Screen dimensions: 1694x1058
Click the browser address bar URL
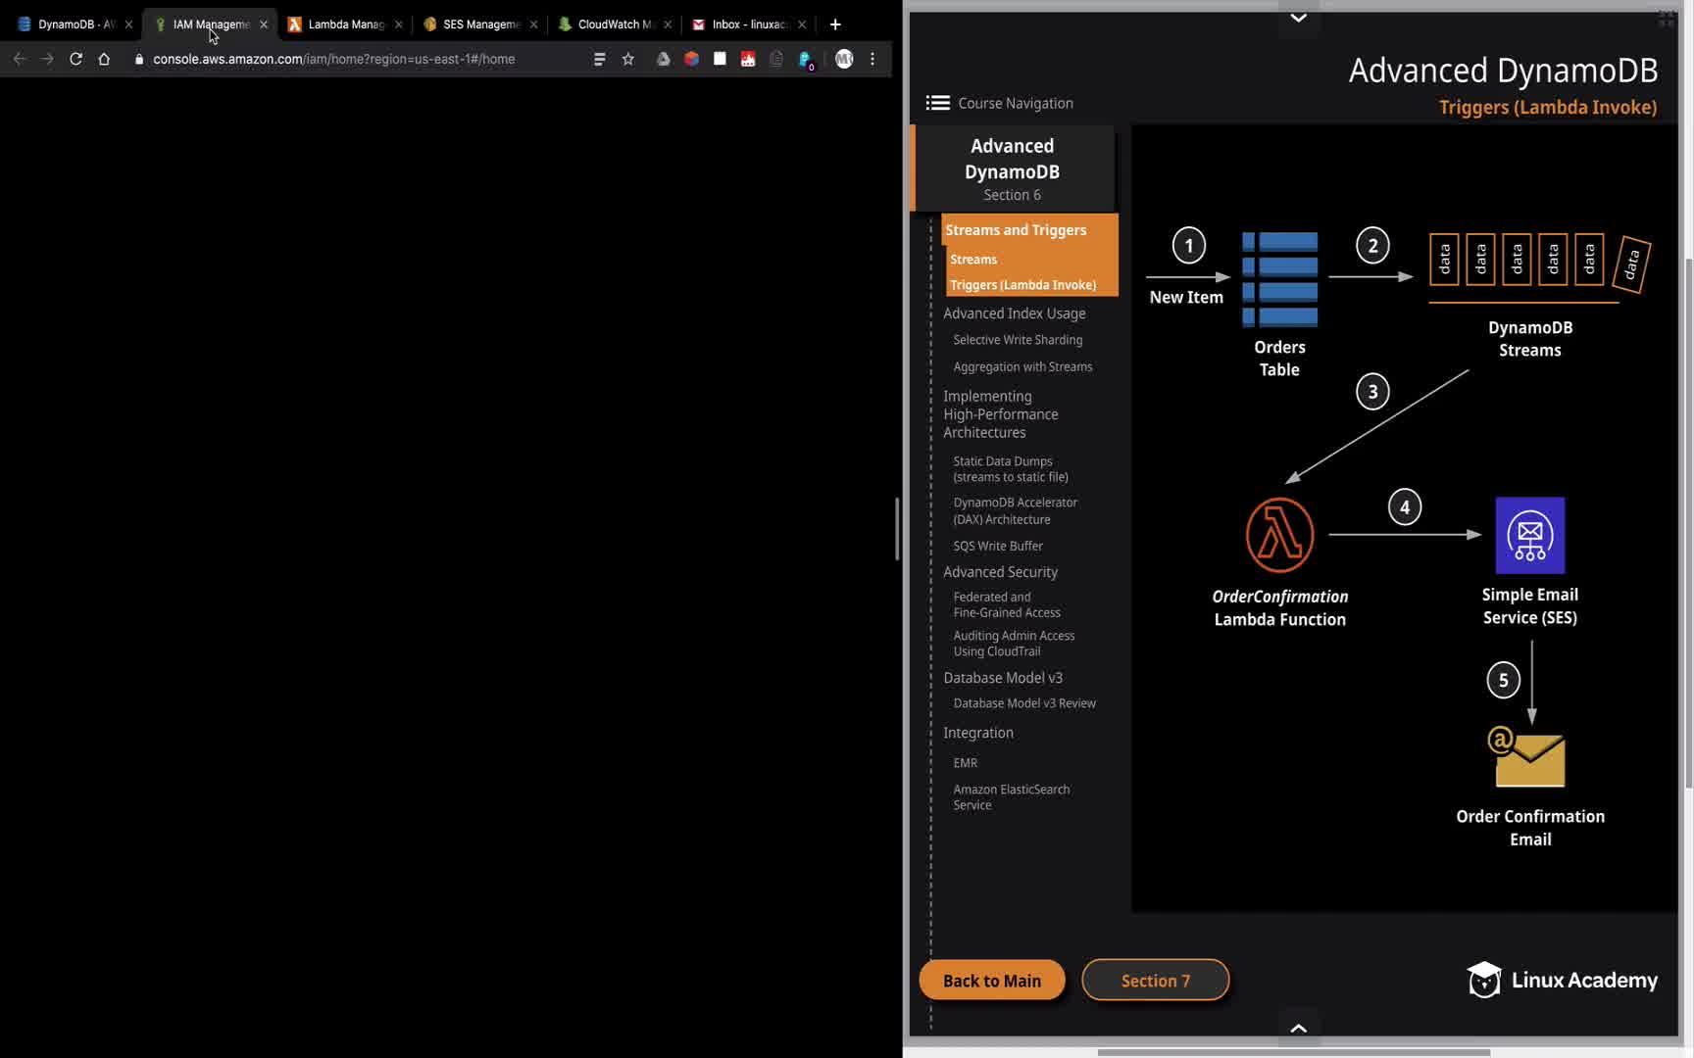point(333,59)
